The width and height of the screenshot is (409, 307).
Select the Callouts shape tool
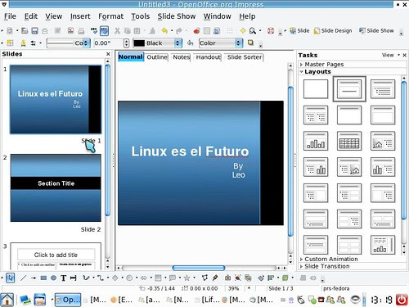coord(173,278)
